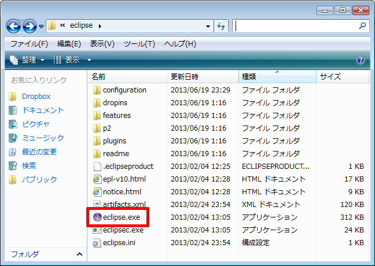Select the features folder icon
Screen dimensions: 375x266
click(x=97, y=116)
